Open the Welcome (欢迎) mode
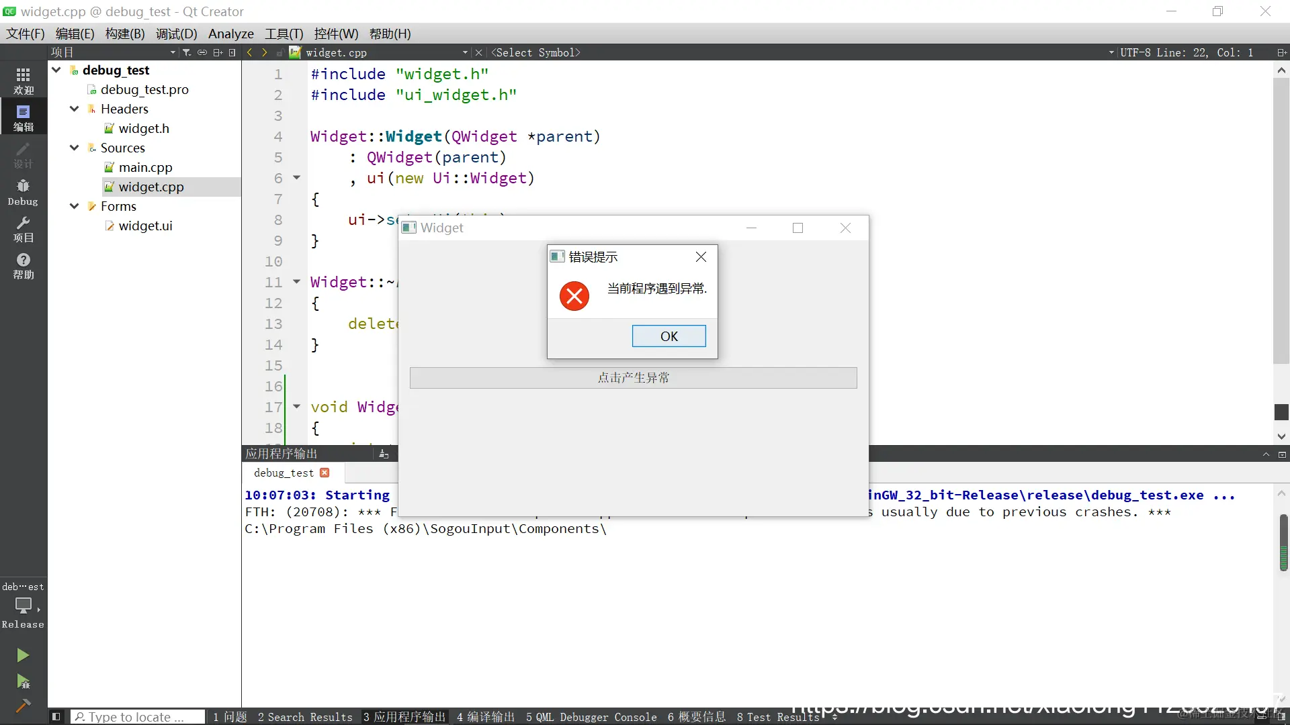This screenshot has width=1290, height=725. [x=23, y=81]
